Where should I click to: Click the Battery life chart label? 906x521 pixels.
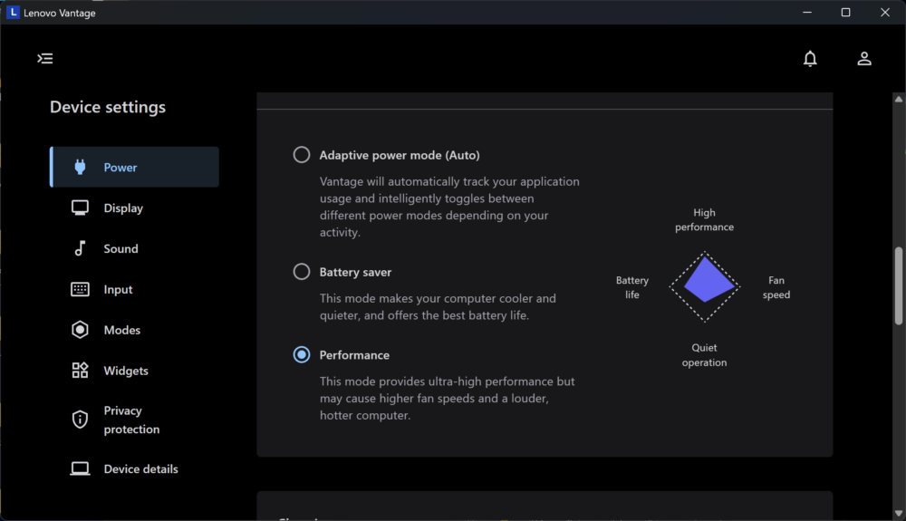coord(632,287)
